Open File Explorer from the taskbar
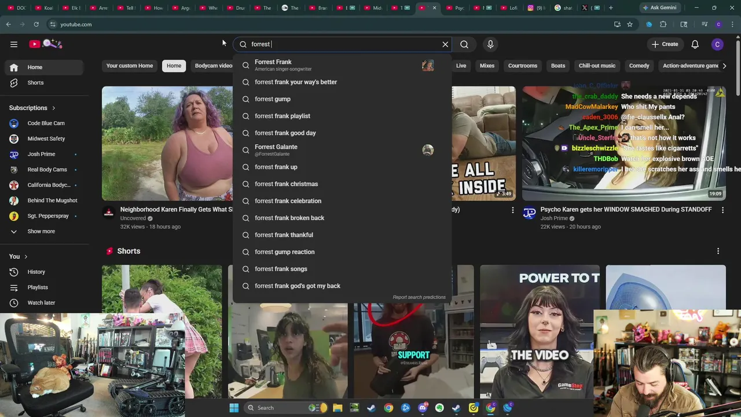 338,408
